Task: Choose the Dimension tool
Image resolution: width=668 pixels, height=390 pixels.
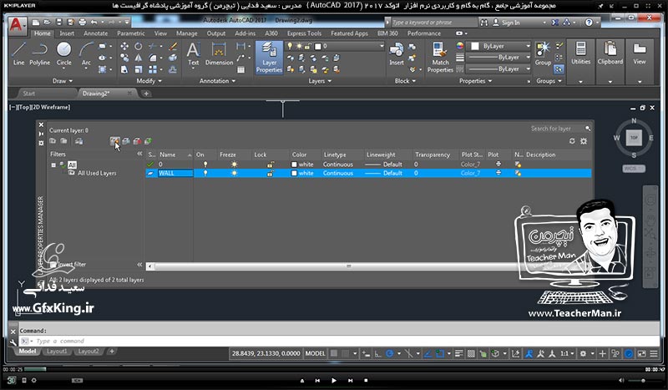Action: tap(219, 54)
